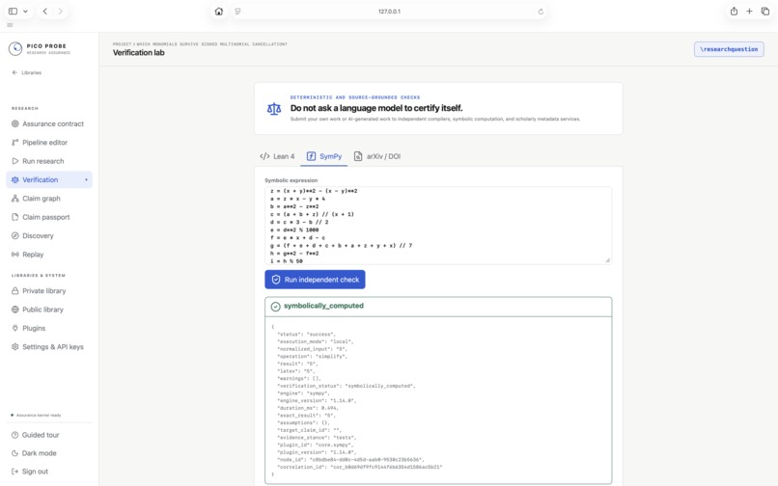Viewport: 778px width, 486px height.
Task: Open the sidebar dropdown chevron
Action: pos(25,12)
